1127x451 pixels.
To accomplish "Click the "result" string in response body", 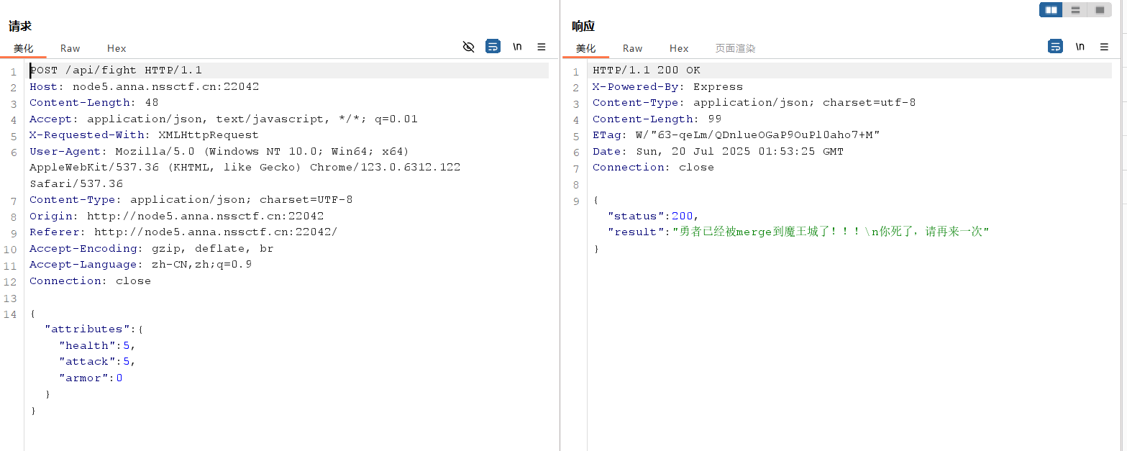I will 830,232.
